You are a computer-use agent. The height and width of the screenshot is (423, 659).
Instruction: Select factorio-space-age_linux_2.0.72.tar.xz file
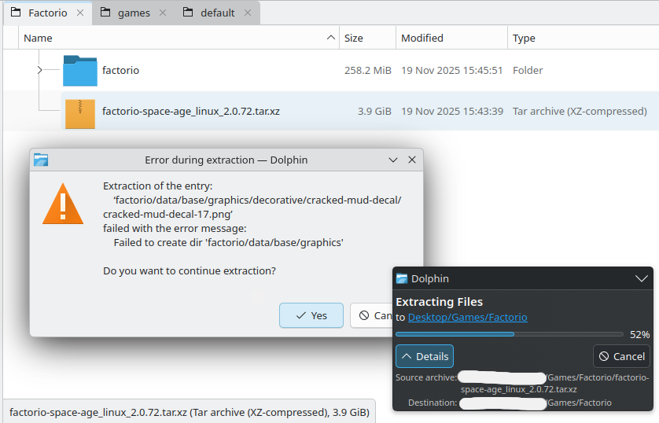pos(191,112)
